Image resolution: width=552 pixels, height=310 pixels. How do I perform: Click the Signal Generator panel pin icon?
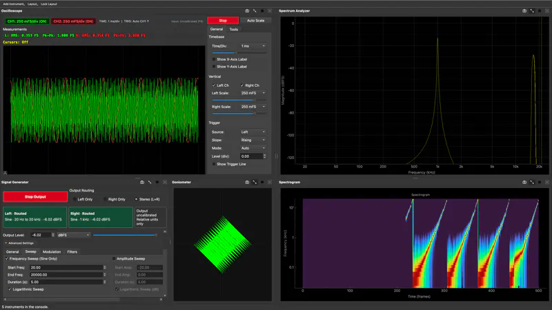150,182
